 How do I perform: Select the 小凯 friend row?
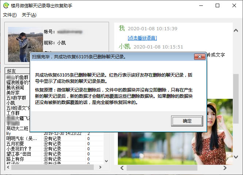[x=18, y=103]
